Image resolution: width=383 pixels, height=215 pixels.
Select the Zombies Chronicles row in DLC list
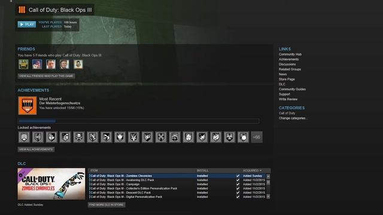tap(177, 176)
